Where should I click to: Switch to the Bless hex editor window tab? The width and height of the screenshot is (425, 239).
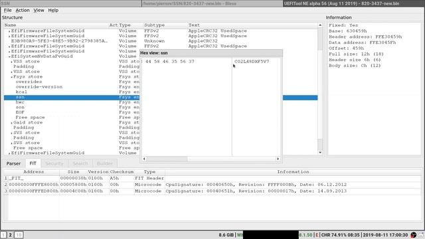click(x=212, y=3)
